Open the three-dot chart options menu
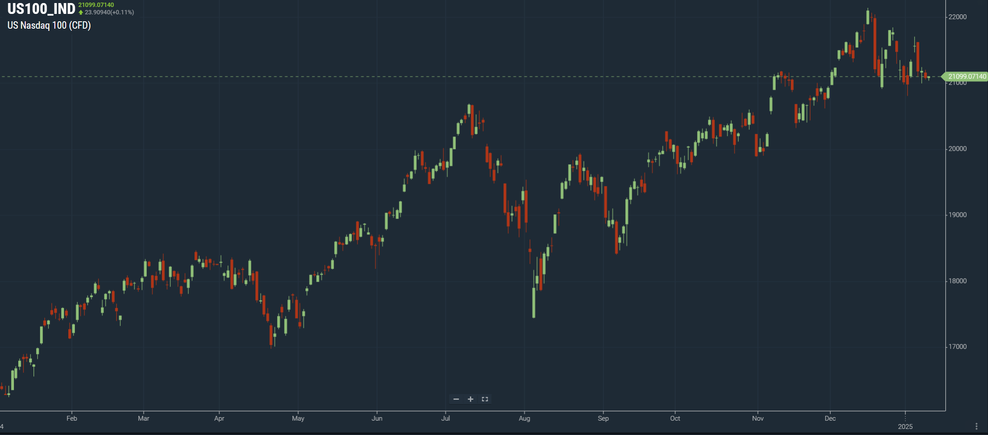This screenshot has width=988, height=435. click(x=976, y=426)
